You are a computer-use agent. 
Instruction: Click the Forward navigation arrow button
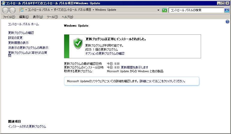click(x=12, y=10)
